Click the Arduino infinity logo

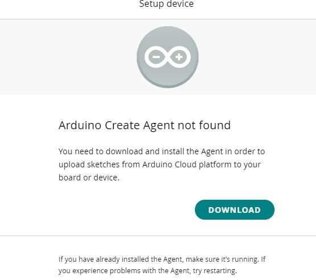[x=168, y=57]
